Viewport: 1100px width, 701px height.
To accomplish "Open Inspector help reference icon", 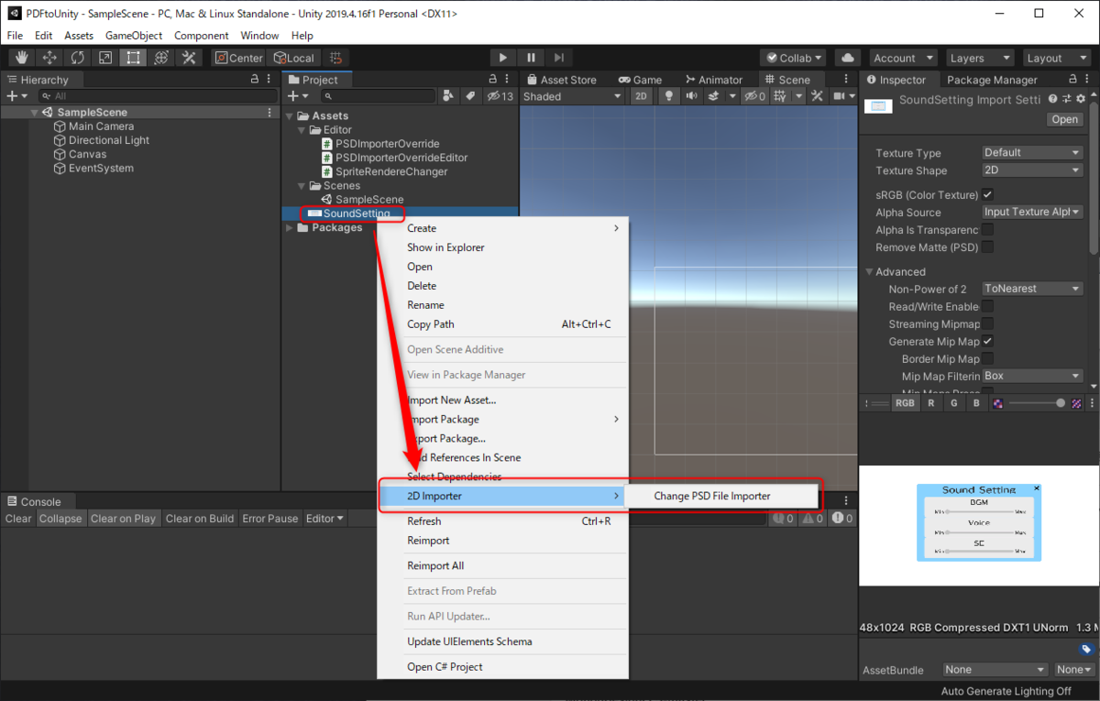I will (x=1053, y=99).
